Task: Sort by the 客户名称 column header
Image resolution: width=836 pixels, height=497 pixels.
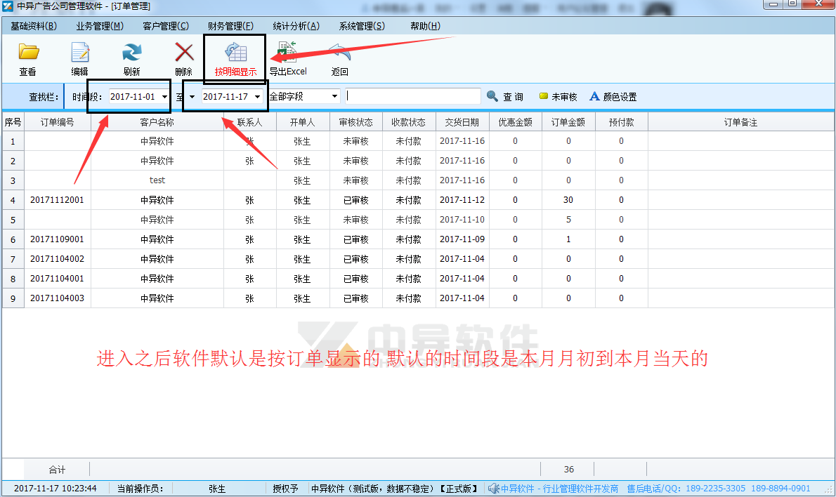Action: point(157,122)
